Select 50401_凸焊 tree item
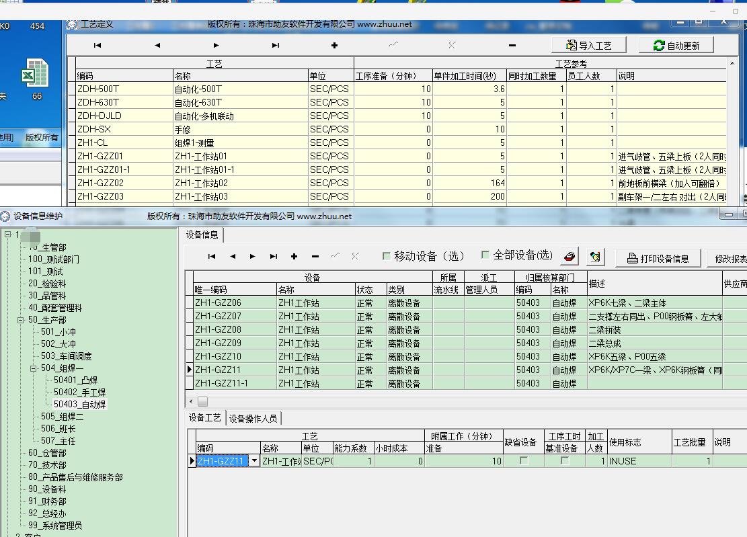Viewport: 747px width, 537px height. pyautogui.click(x=76, y=380)
